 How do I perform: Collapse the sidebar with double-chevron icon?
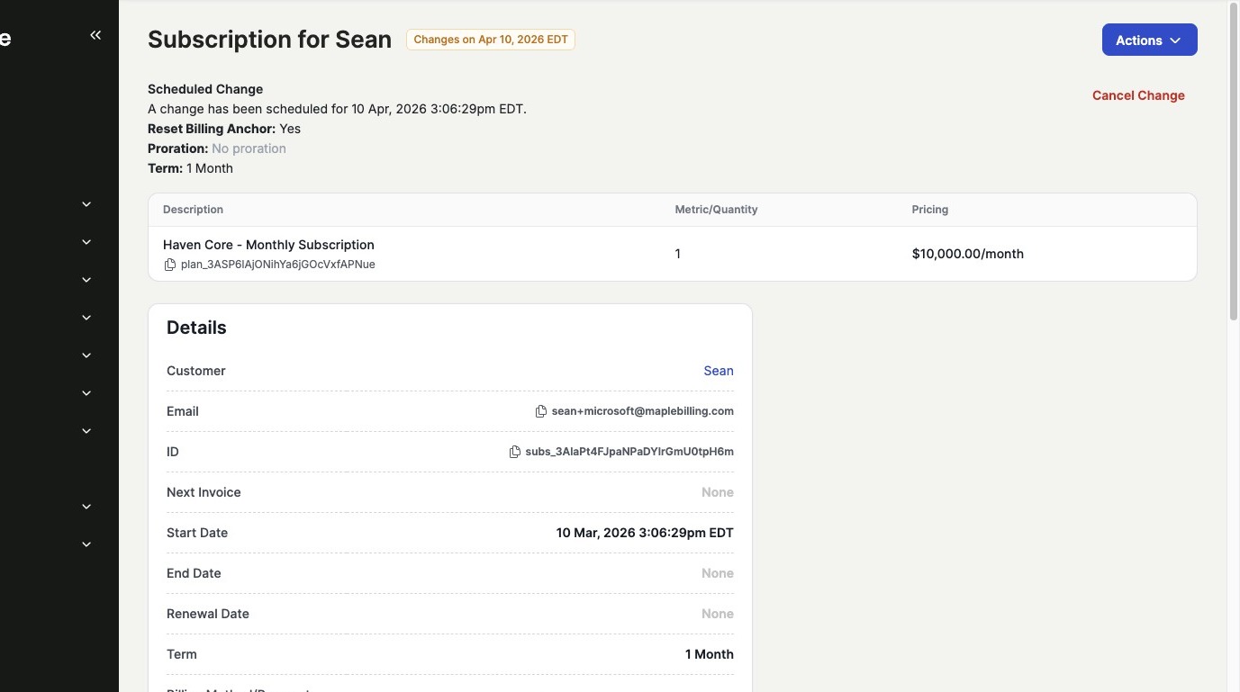tap(95, 35)
